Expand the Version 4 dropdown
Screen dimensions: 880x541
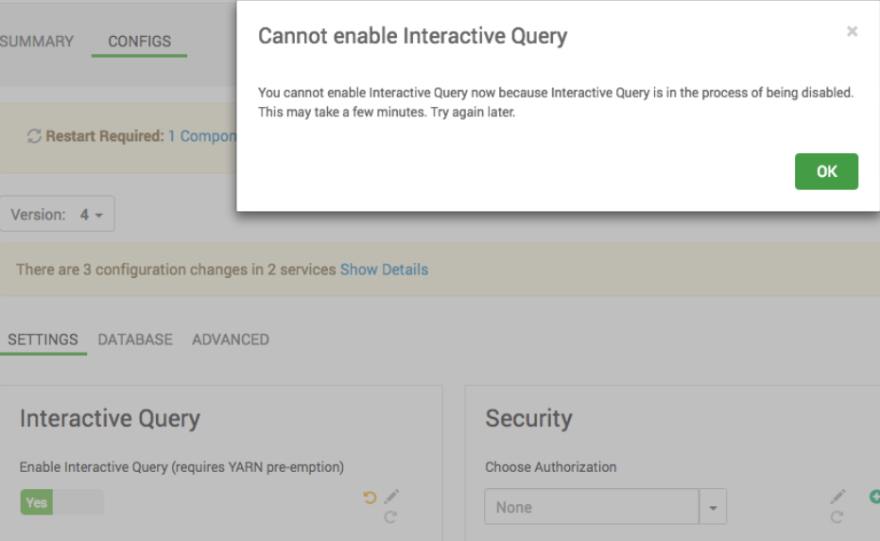58,215
